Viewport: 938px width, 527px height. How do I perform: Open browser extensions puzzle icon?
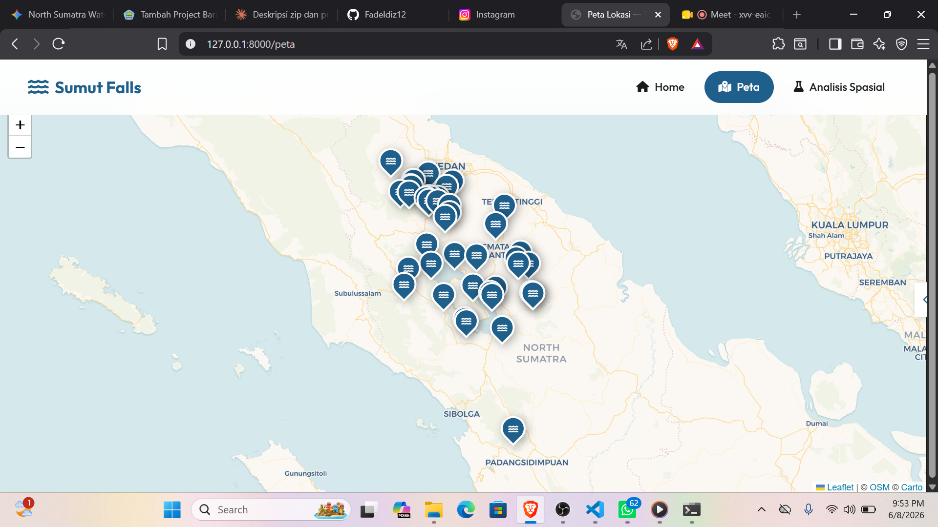click(778, 44)
